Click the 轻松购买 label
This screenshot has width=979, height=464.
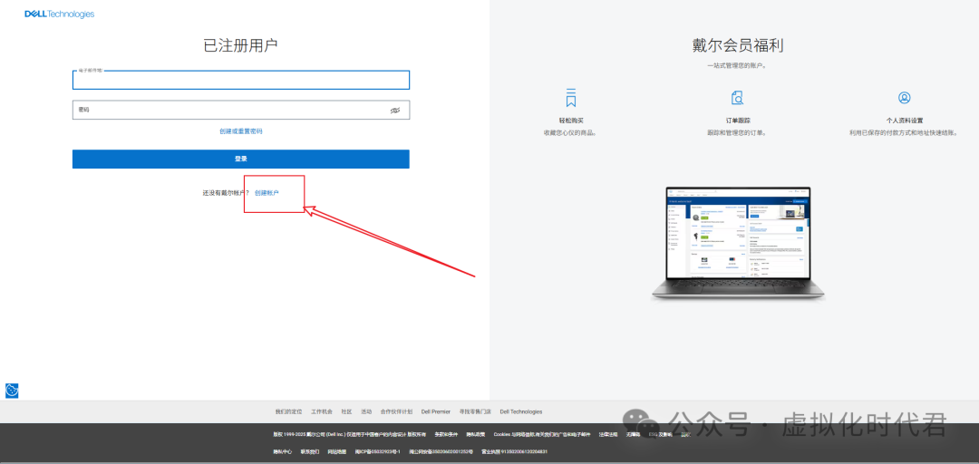pos(571,121)
